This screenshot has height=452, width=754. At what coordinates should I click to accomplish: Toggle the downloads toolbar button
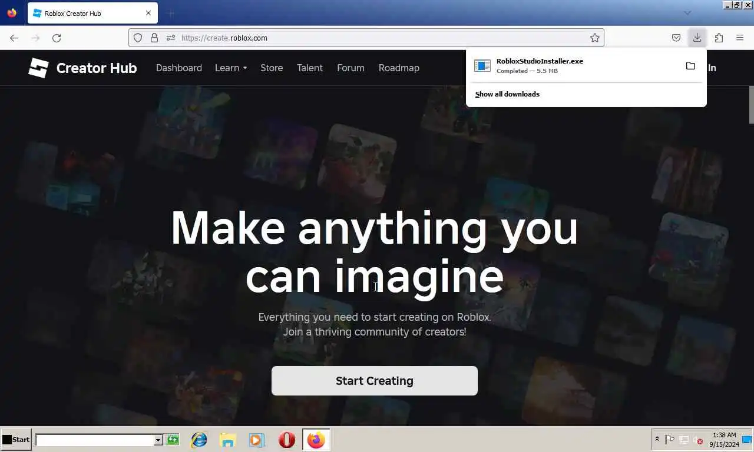(697, 38)
